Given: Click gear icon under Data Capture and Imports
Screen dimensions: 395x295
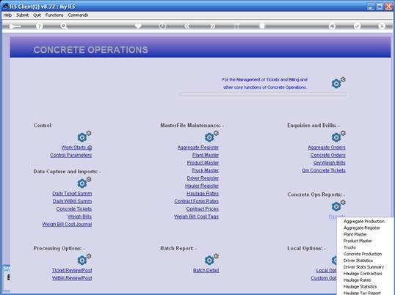Looking at the screenshot, I should click(84, 182).
